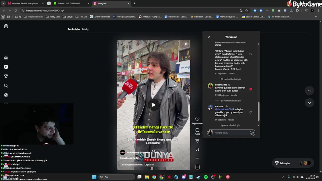Open Reels from the sidebar
Image resolution: width=322 pixels, height=181 pixels.
pos(6,67)
